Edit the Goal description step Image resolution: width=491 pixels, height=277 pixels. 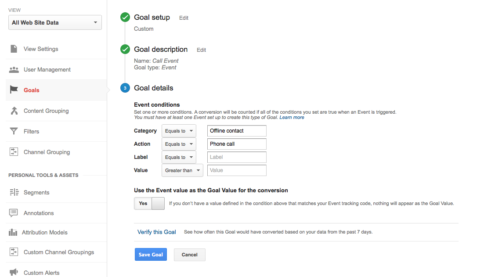point(201,50)
